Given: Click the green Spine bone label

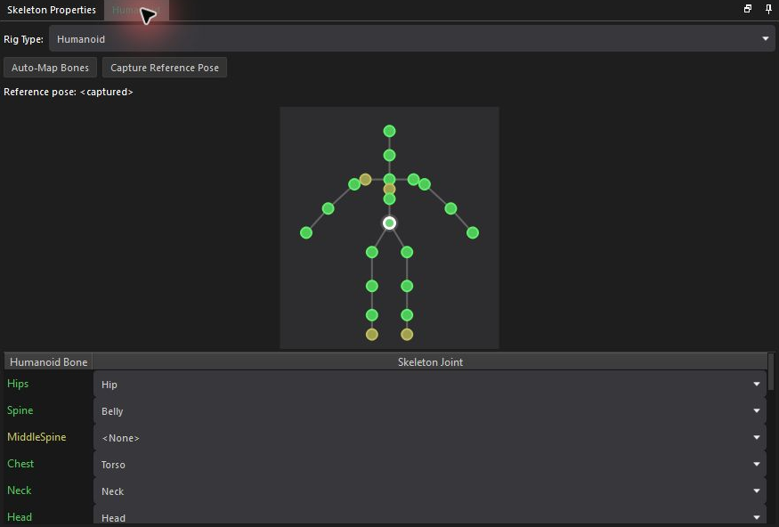Looking at the screenshot, I should 20,410.
